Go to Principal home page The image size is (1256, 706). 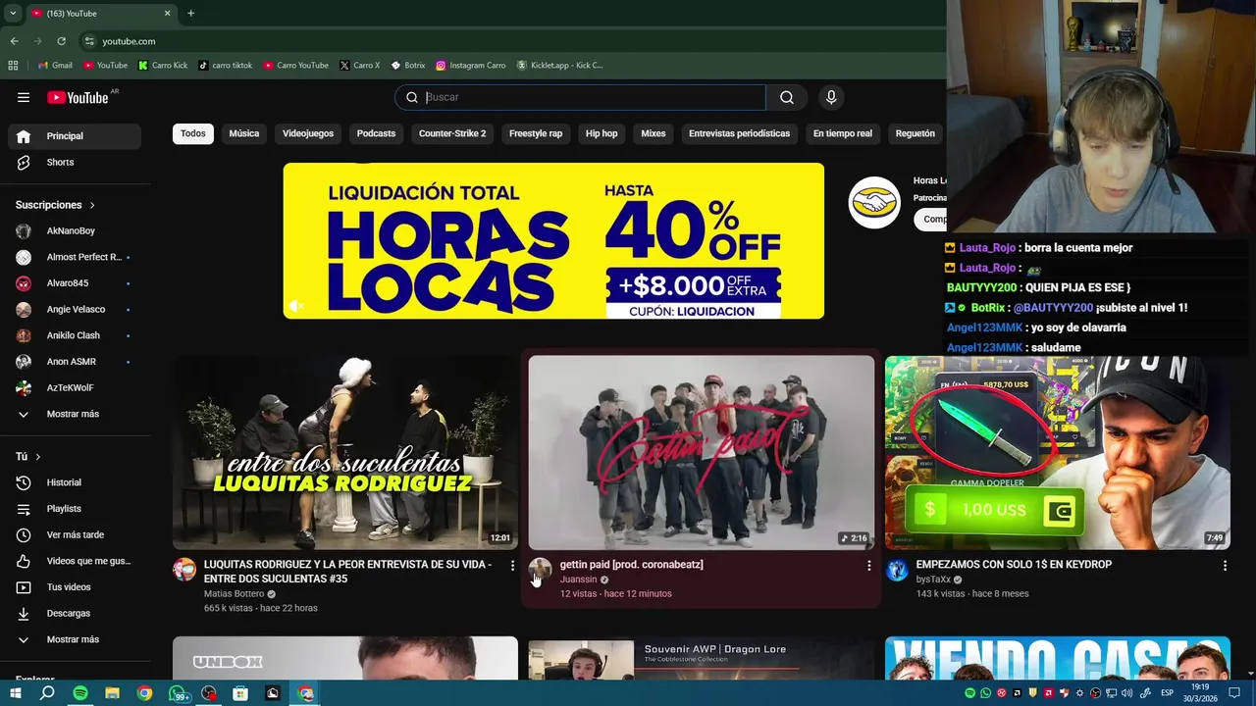pyautogui.click(x=75, y=136)
